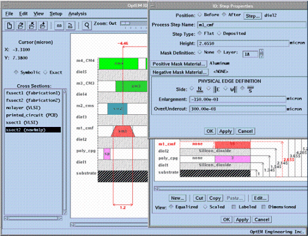Click the curved arrow toolbar icon

tap(70, 26)
